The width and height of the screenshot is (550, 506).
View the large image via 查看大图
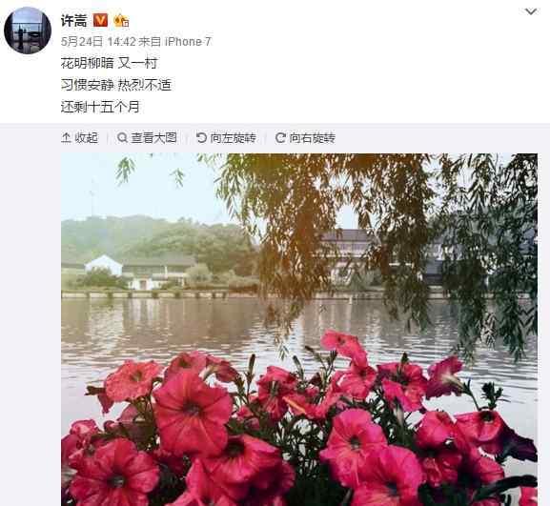(147, 138)
